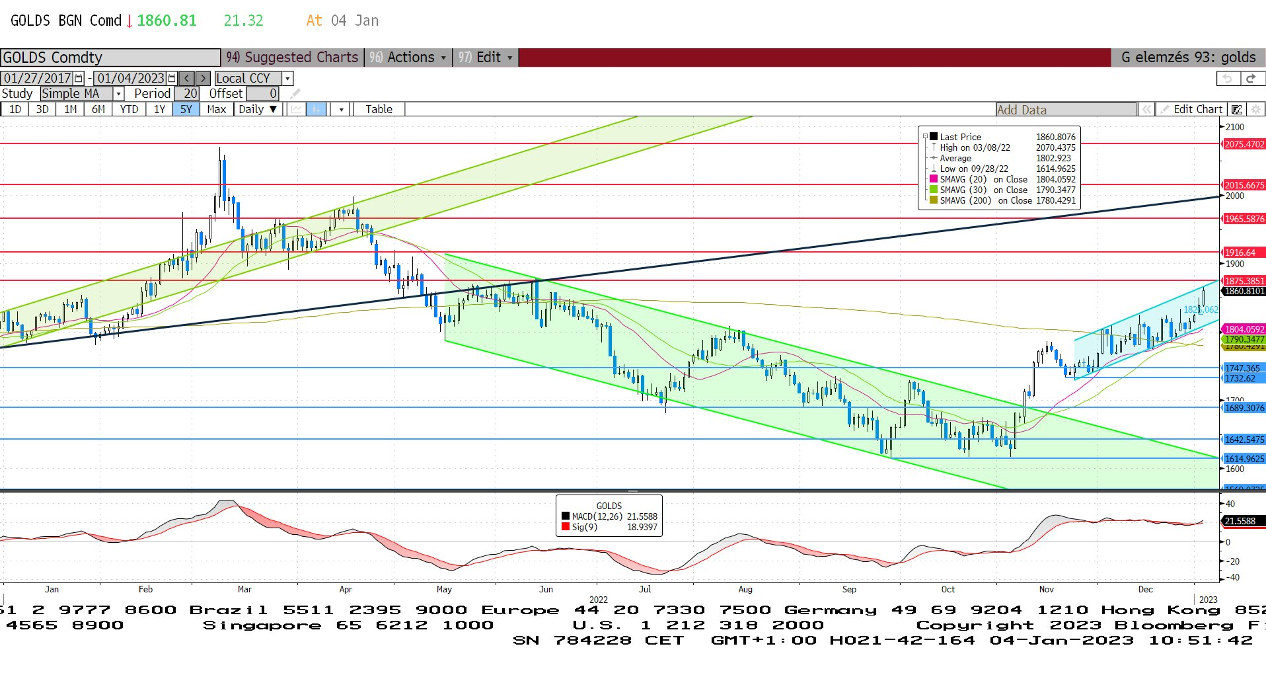
Task: Click the 1965.5876 price level label
Action: tap(1243, 219)
